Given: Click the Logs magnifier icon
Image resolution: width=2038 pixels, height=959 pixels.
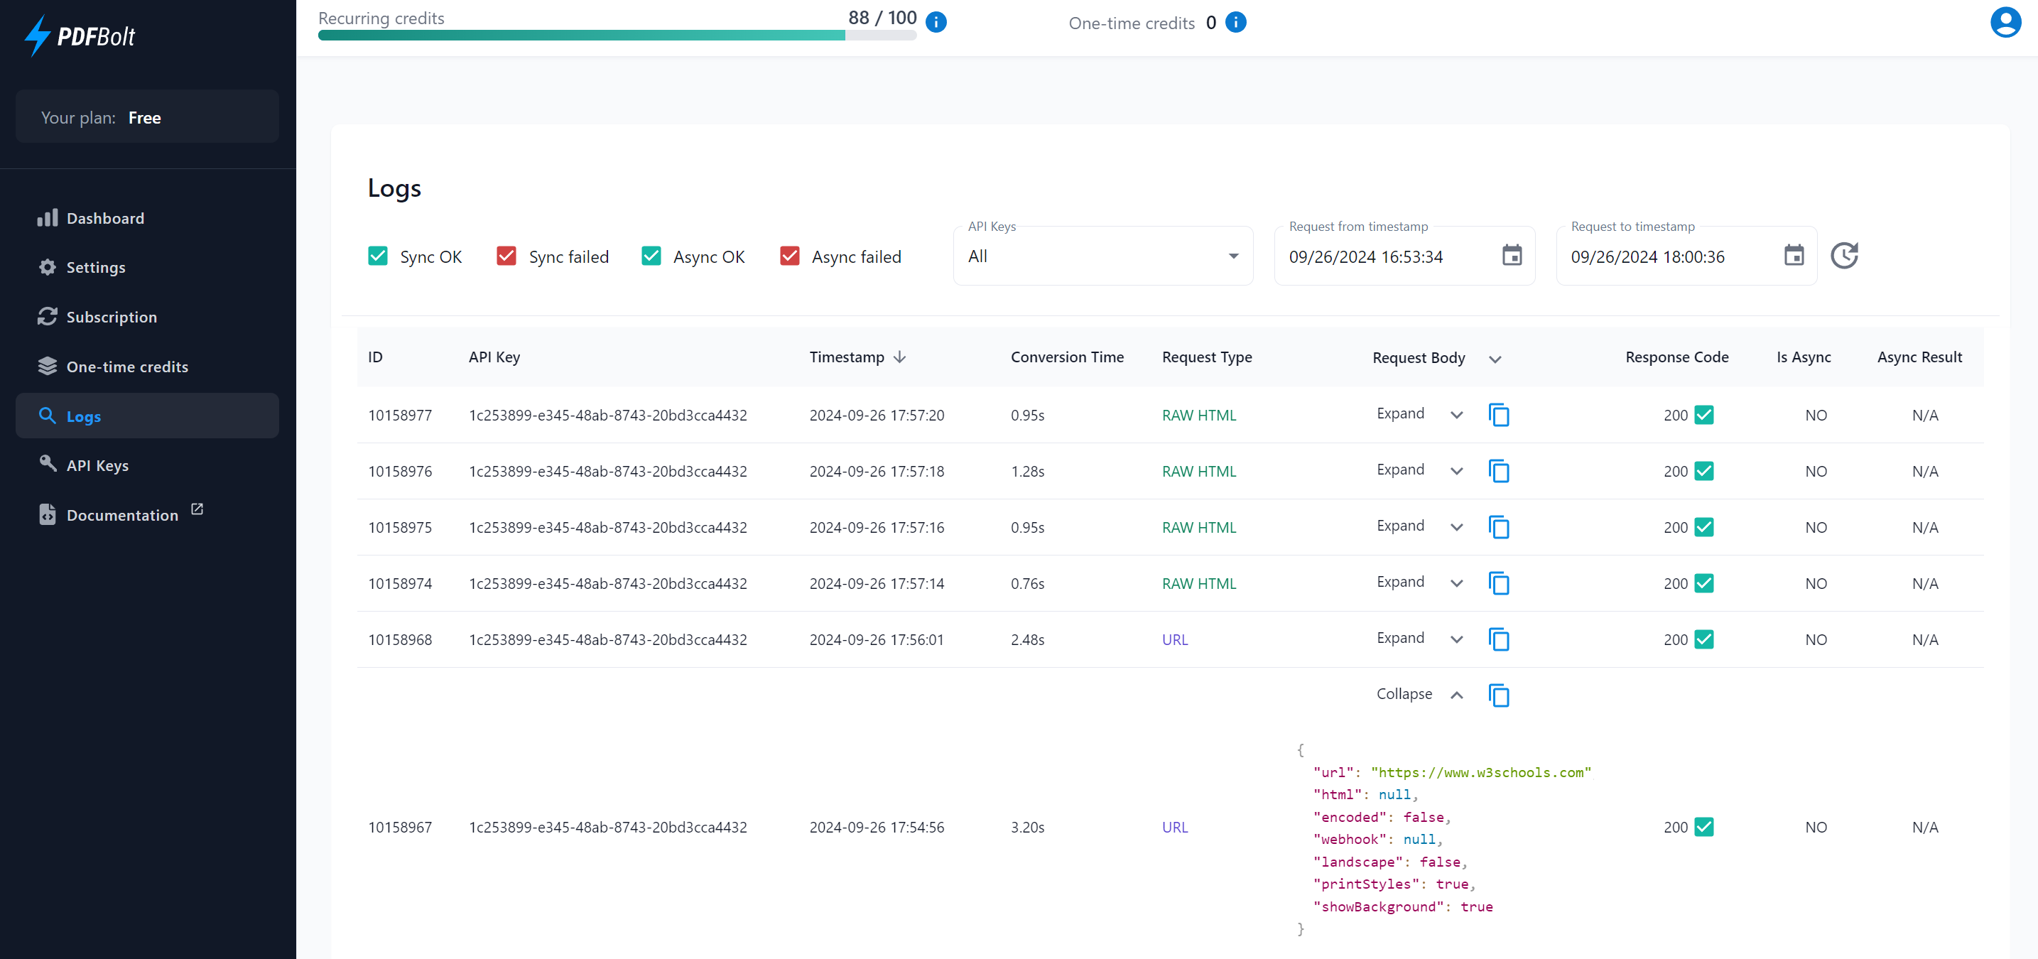Looking at the screenshot, I should tap(48, 416).
